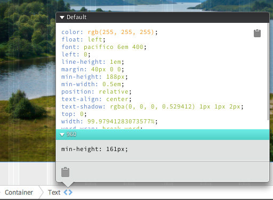Collapse the Default section triangle

coord(62,18)
